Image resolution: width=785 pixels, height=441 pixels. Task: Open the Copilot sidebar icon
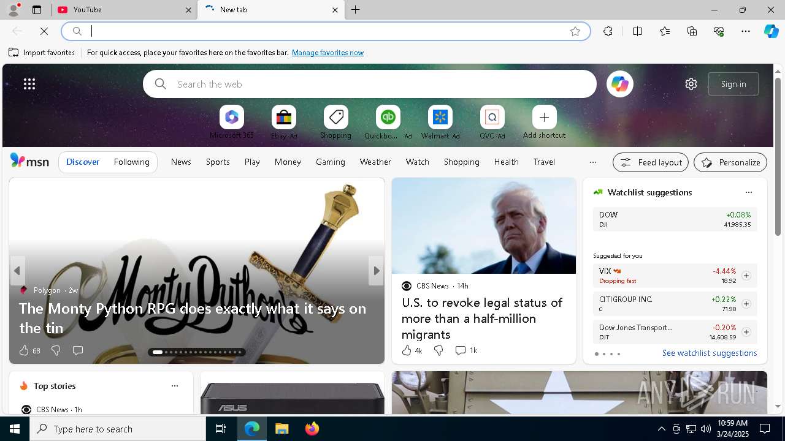pyautogui.click(x=771, y=31)
